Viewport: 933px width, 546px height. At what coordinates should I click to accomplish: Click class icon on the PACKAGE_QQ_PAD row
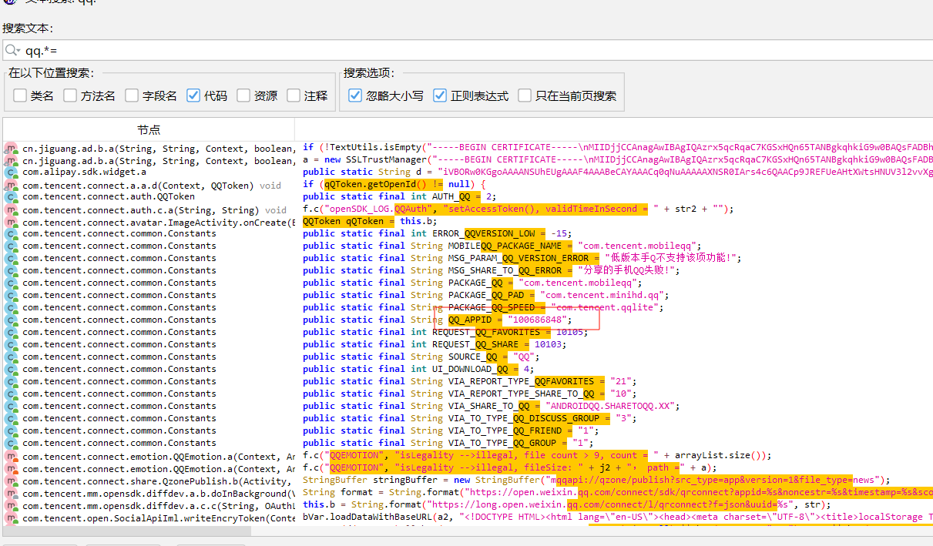pyautogui.click(x=12, y=295)
